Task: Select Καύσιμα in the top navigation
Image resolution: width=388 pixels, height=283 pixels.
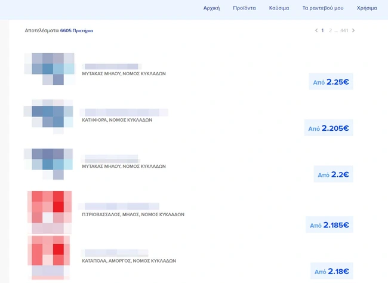Action: pos(279,8)
